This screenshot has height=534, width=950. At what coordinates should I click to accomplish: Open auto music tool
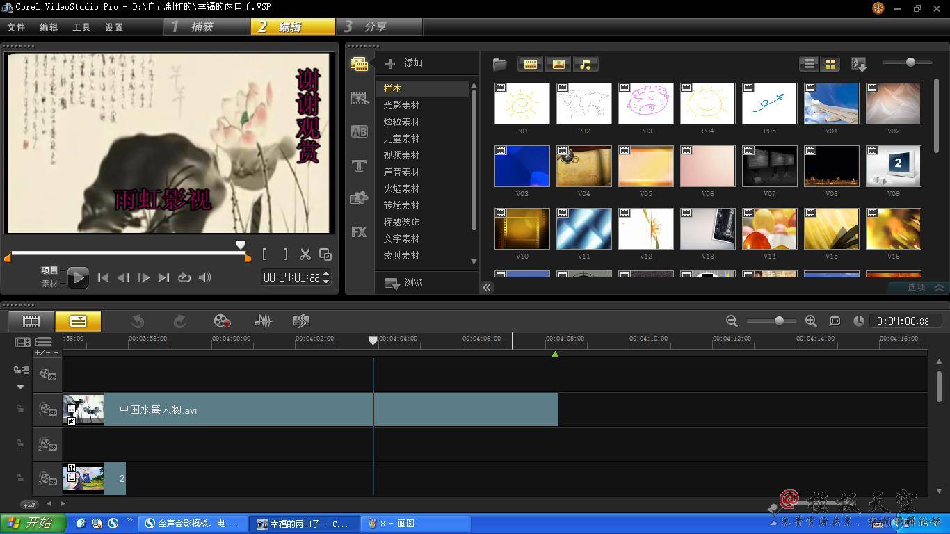coord(301,321)
